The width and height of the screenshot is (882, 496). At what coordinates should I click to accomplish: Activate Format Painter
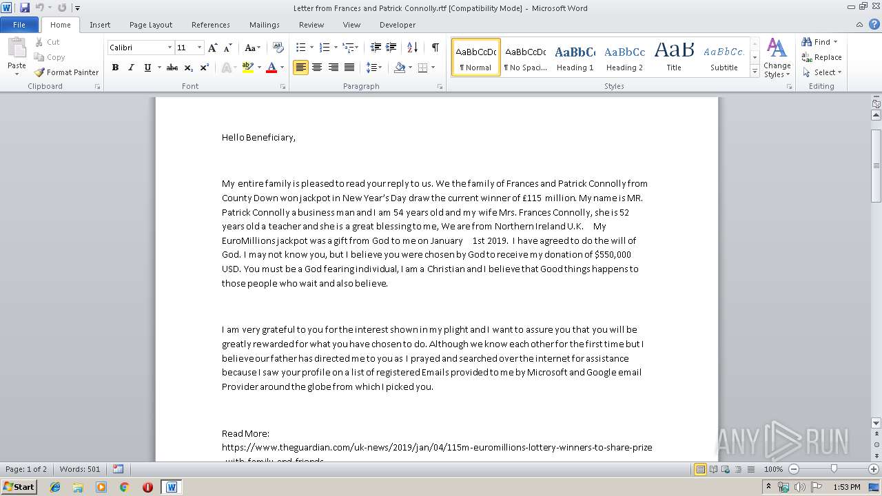pos(66,72)
